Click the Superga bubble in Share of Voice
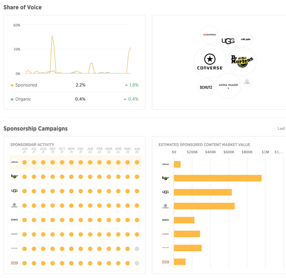 tap(209, 35)
